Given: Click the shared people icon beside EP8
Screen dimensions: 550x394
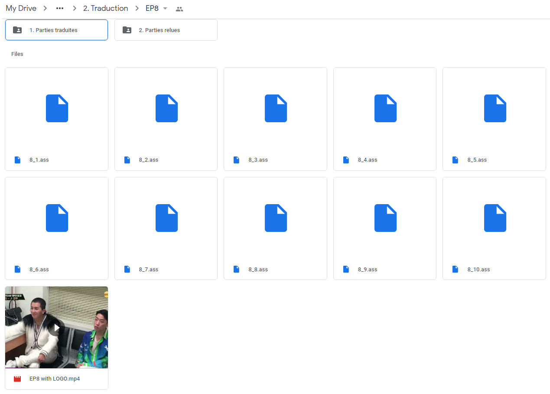Looking at the screenshot, I should [179, 9].
